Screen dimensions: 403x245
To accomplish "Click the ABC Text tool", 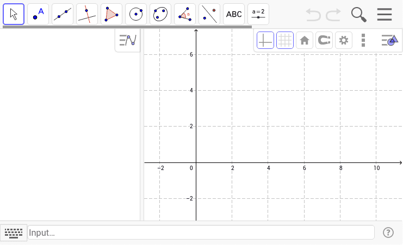I will pos(234,14).
